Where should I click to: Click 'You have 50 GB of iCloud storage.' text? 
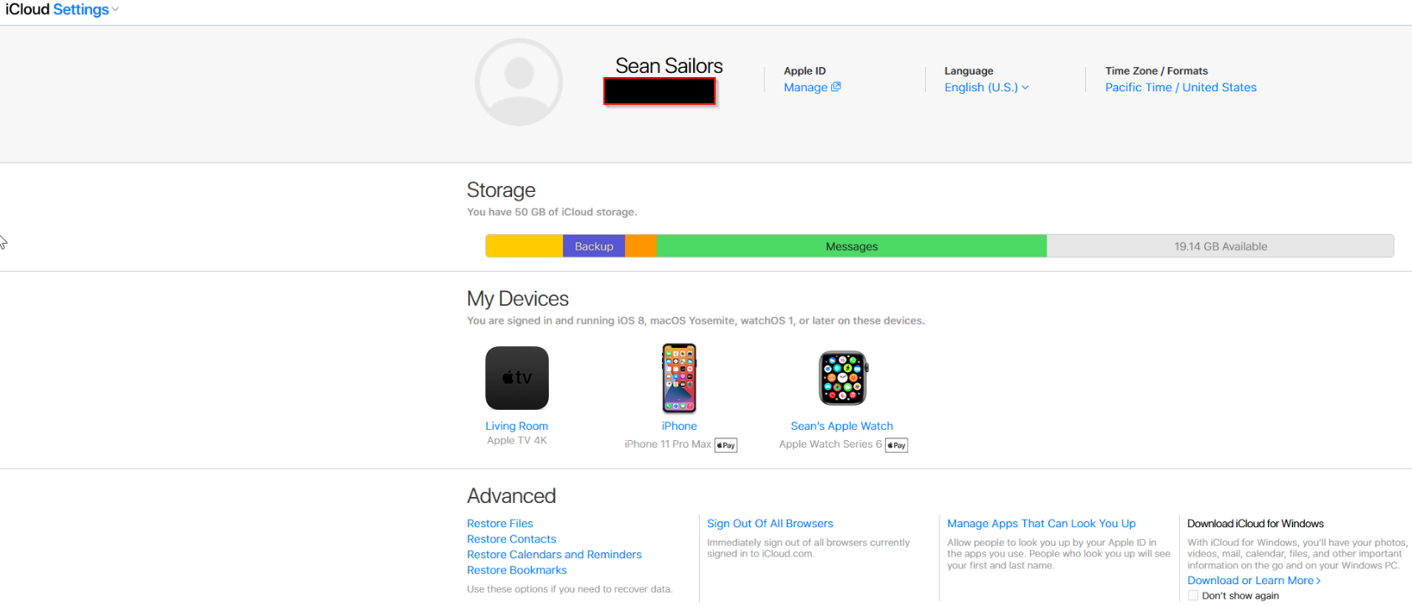pos(552,212)
